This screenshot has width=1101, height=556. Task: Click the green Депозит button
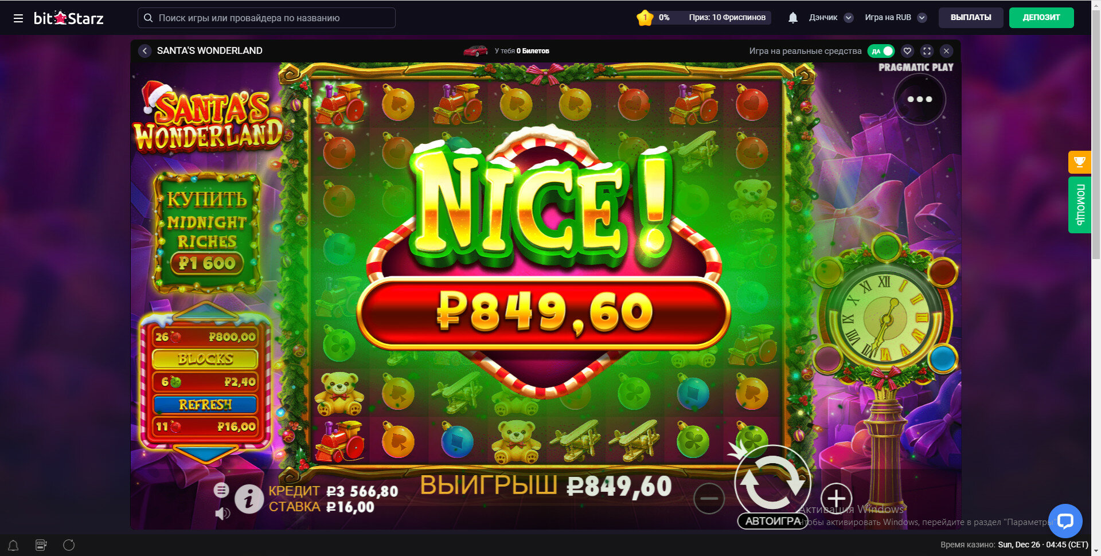1041,18
